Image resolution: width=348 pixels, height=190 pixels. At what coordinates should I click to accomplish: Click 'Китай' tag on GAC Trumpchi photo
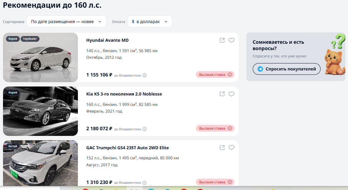(x=13, y=146)
